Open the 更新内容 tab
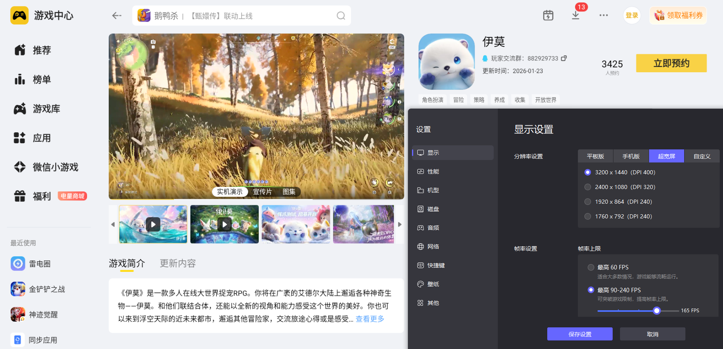 click(178, 264)
